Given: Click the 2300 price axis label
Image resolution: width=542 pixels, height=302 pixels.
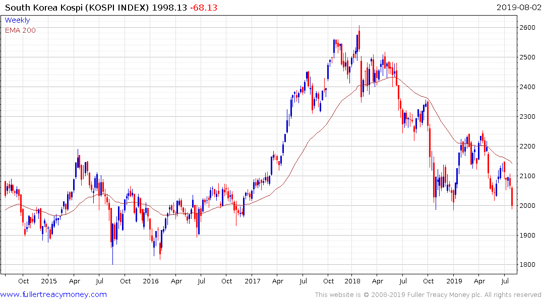Looking at the screenshot, I should (527, 117).
